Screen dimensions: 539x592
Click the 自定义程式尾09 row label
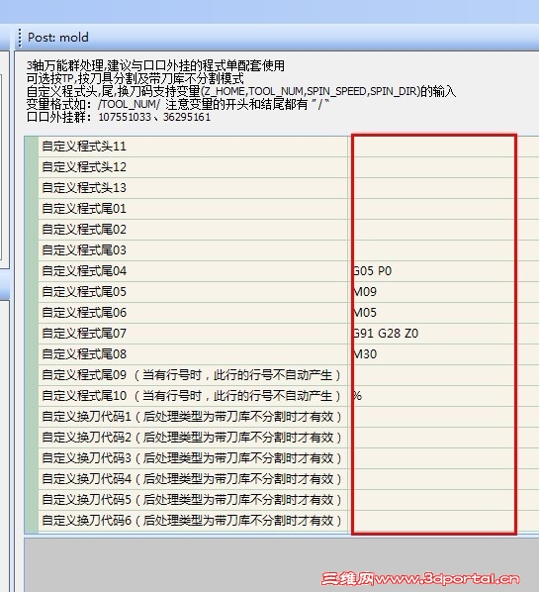(193, 375)
